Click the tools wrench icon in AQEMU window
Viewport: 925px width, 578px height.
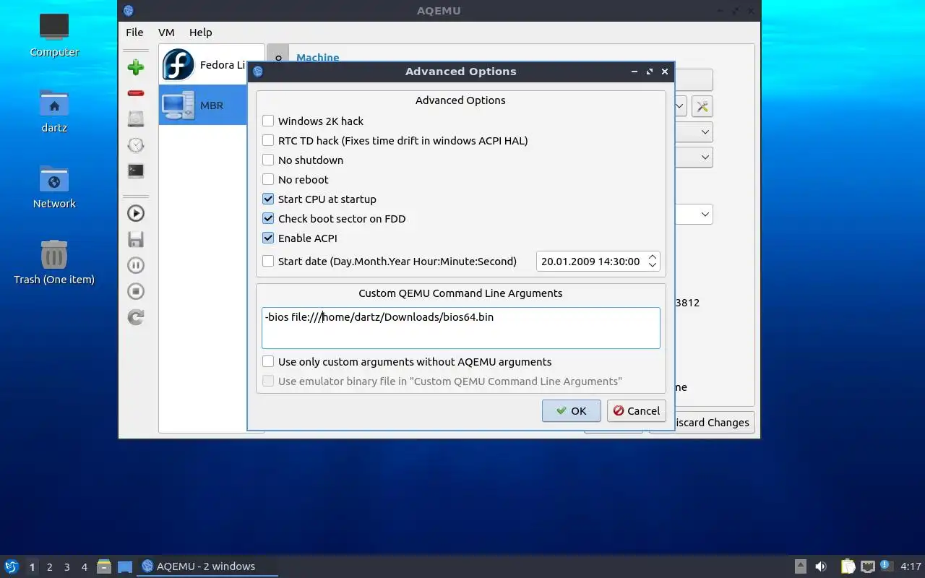(702, 106)
